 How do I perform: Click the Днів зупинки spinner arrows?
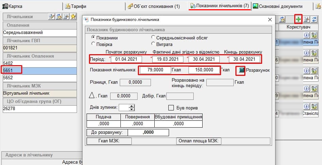132,107
